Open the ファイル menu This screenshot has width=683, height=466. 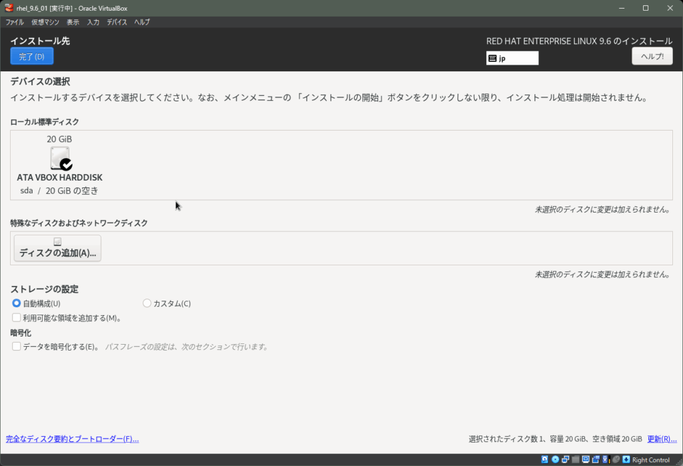[15, 22]
